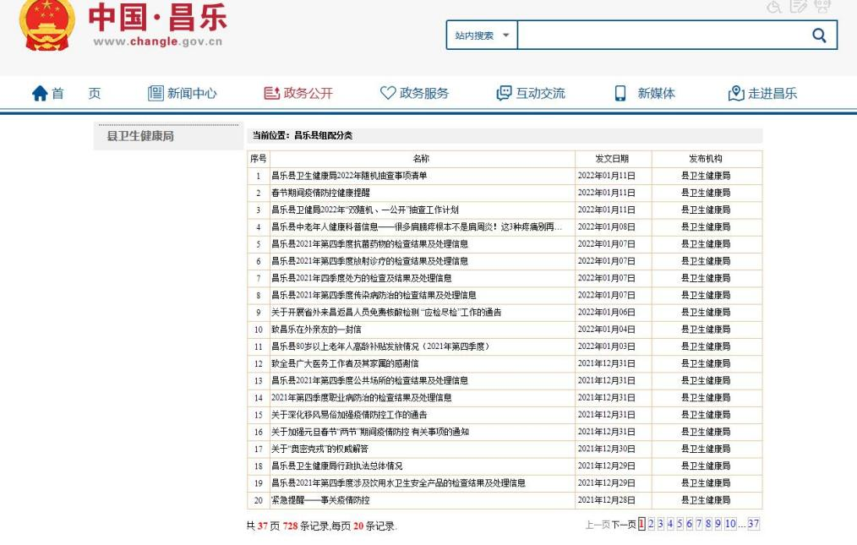The width and height of the screenshot is (857, 545).
Task: Select 县卫生健康局 in left sidebar
Action: click(x=140, y=136)
